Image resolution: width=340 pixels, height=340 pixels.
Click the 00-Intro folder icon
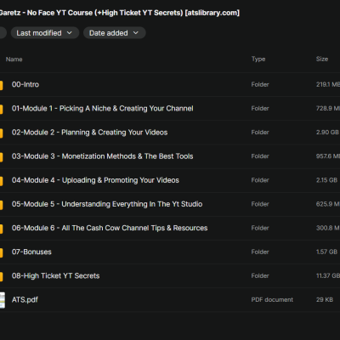pyautogui.click(x=1, y=85)
